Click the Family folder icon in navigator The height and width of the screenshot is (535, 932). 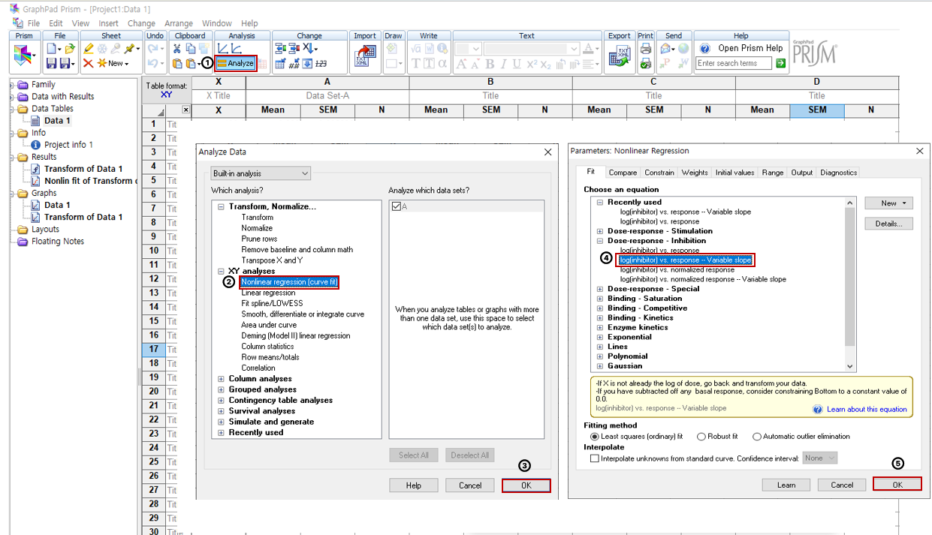coord(23,84)
